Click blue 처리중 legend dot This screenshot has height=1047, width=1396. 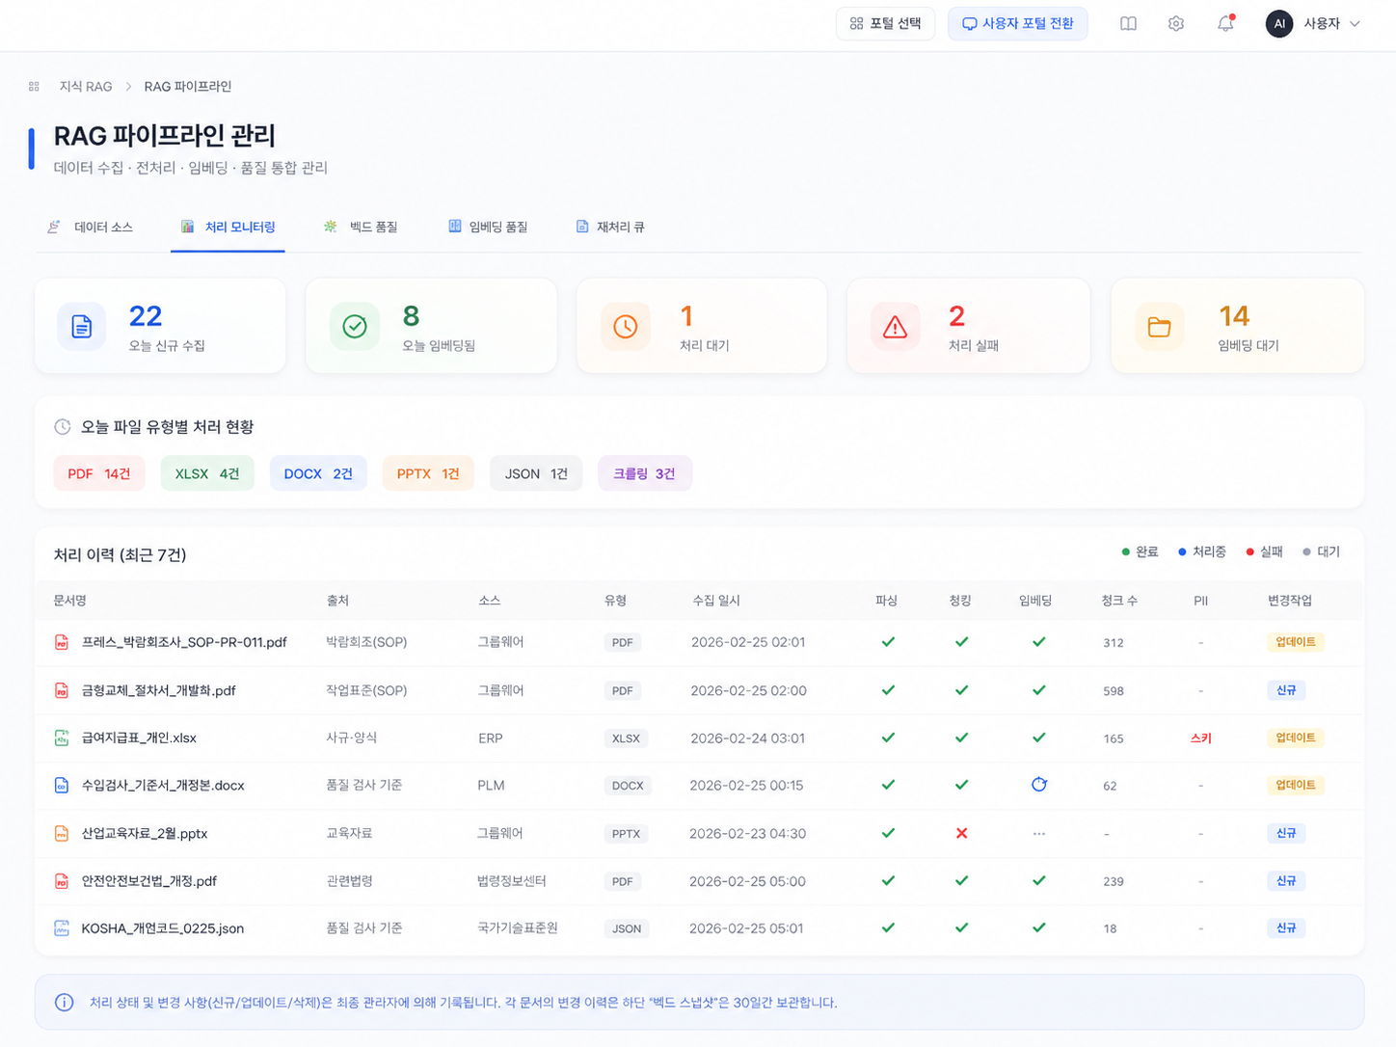(x=1182, y=552)
